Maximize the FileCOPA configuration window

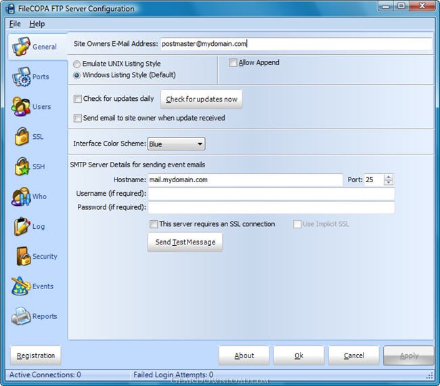click(x=401, y=6)
